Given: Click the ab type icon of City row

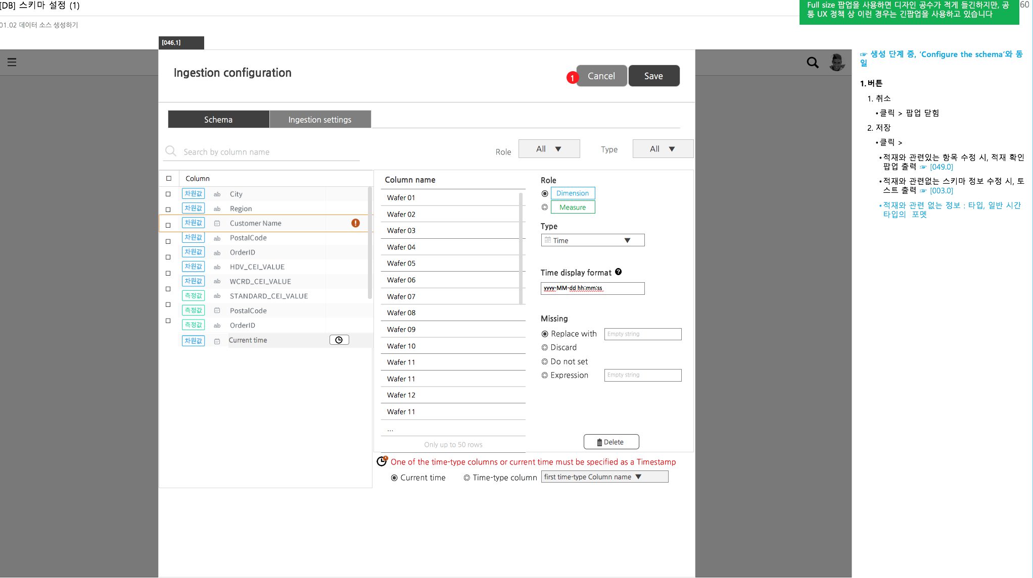Looking at the screenshot, I should [217, 194].
